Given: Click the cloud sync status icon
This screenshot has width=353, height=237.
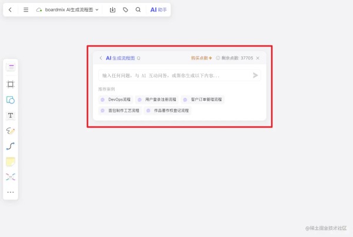Looking at the screenshot, I should click(x=39, y=9).
